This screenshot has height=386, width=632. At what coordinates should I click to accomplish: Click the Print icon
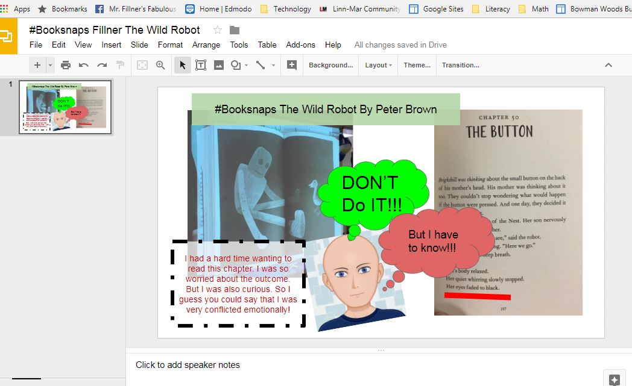pyautogui.click(x=66, y=65)
